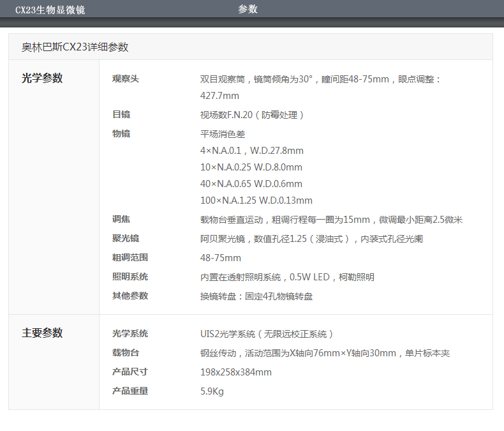
Task: Click the 光学参数 section label
Action: (42, 78)
